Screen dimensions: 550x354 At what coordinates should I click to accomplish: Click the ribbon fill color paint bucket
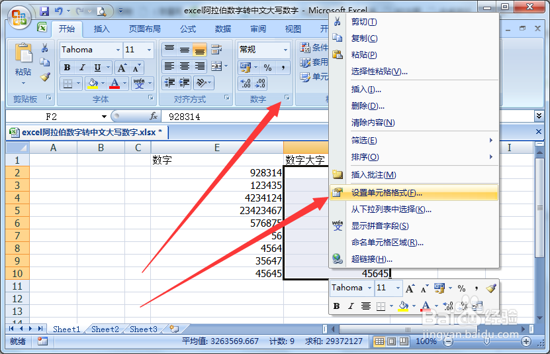click(93, 84)
